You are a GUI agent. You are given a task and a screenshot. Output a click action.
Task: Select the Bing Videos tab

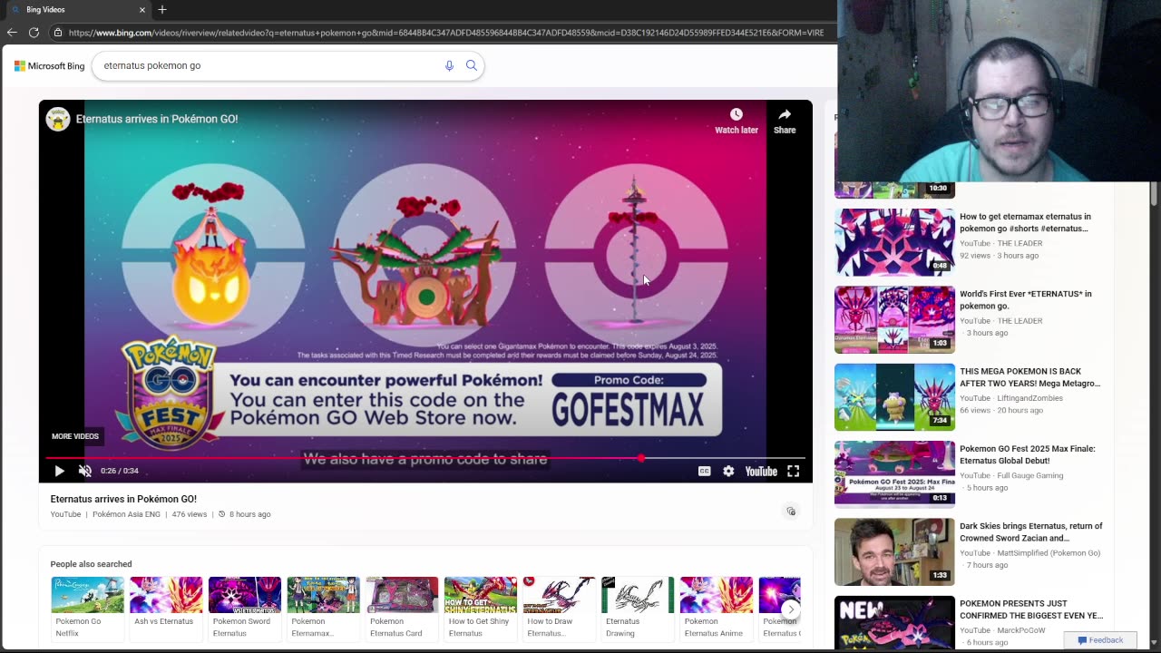76,10
